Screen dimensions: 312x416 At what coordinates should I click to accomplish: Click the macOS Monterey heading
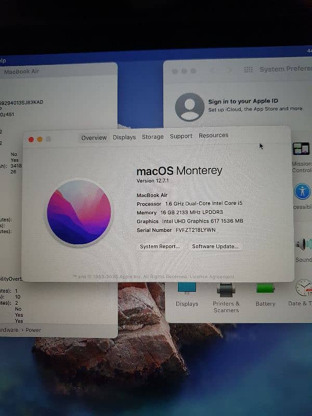179,171
